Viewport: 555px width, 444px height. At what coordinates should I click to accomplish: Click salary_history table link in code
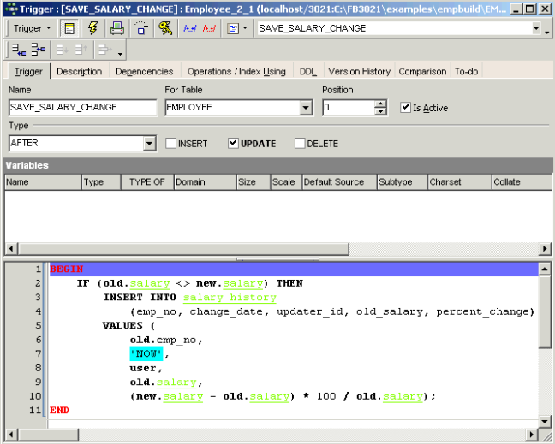(230, 298)
